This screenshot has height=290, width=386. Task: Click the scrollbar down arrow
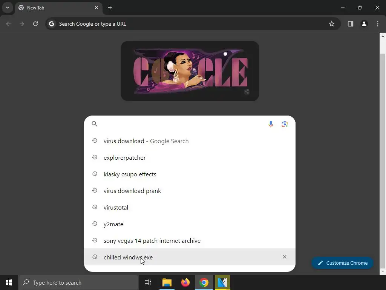pyautogui.click(x=383, y=271)
